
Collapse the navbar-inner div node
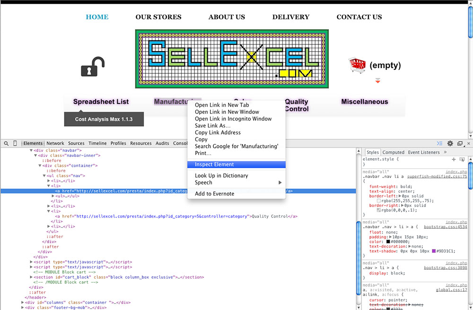35,155
